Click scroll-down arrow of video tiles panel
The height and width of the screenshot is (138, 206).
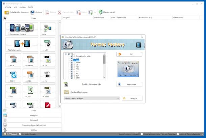coord(60,107)
